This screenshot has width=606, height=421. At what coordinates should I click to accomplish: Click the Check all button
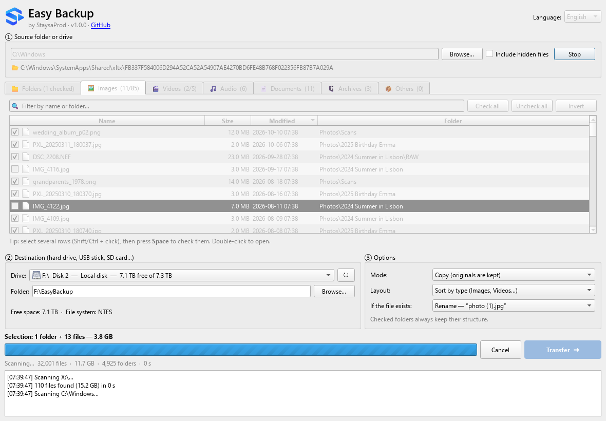coord(487,106)
